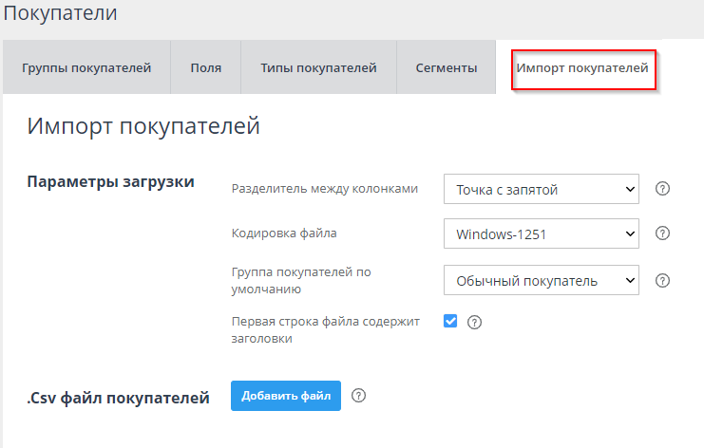Open help tooltip for default customer group
This screenshot has width=704, height=448.
[663, 280]
